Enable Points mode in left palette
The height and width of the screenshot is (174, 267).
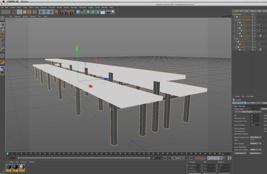pos(2,40)
